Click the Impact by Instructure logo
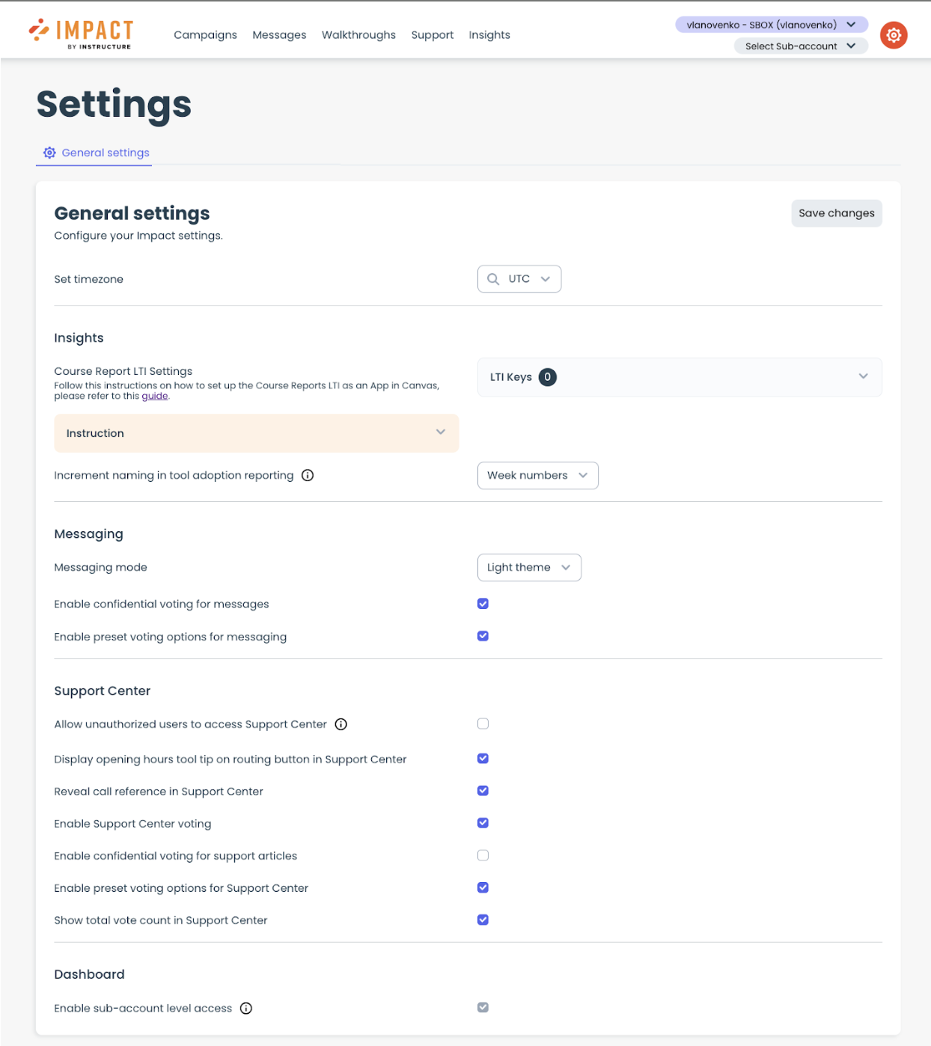The image size is (931, 1046). 81,34
